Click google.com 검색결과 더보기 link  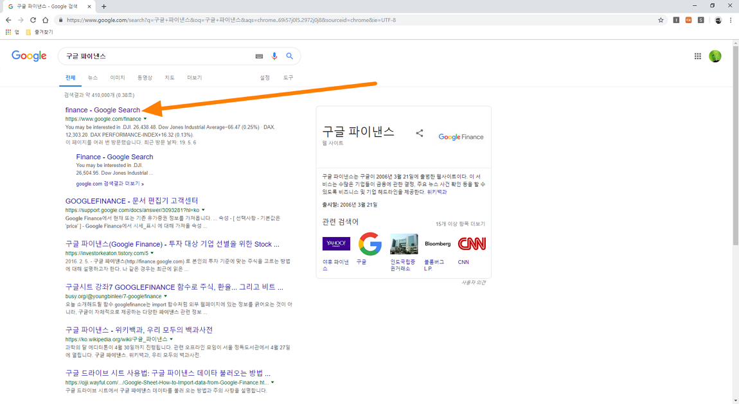point(110,184)
